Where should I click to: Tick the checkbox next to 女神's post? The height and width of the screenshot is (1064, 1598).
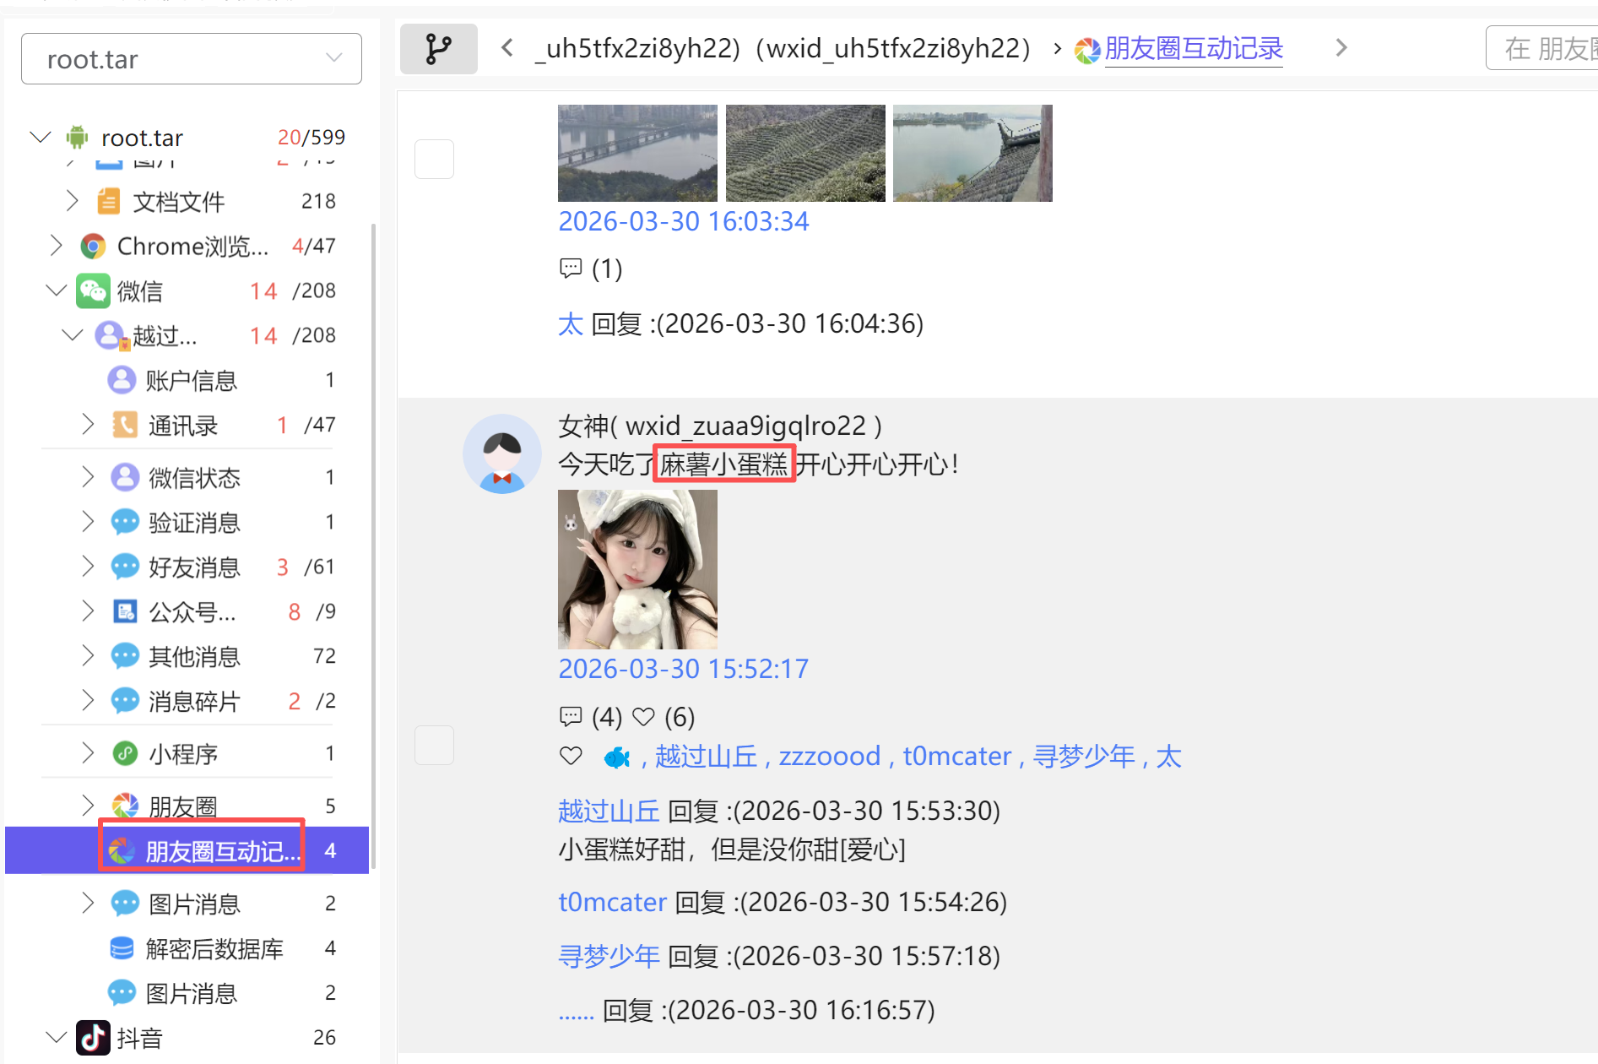(x=434, y=745)
